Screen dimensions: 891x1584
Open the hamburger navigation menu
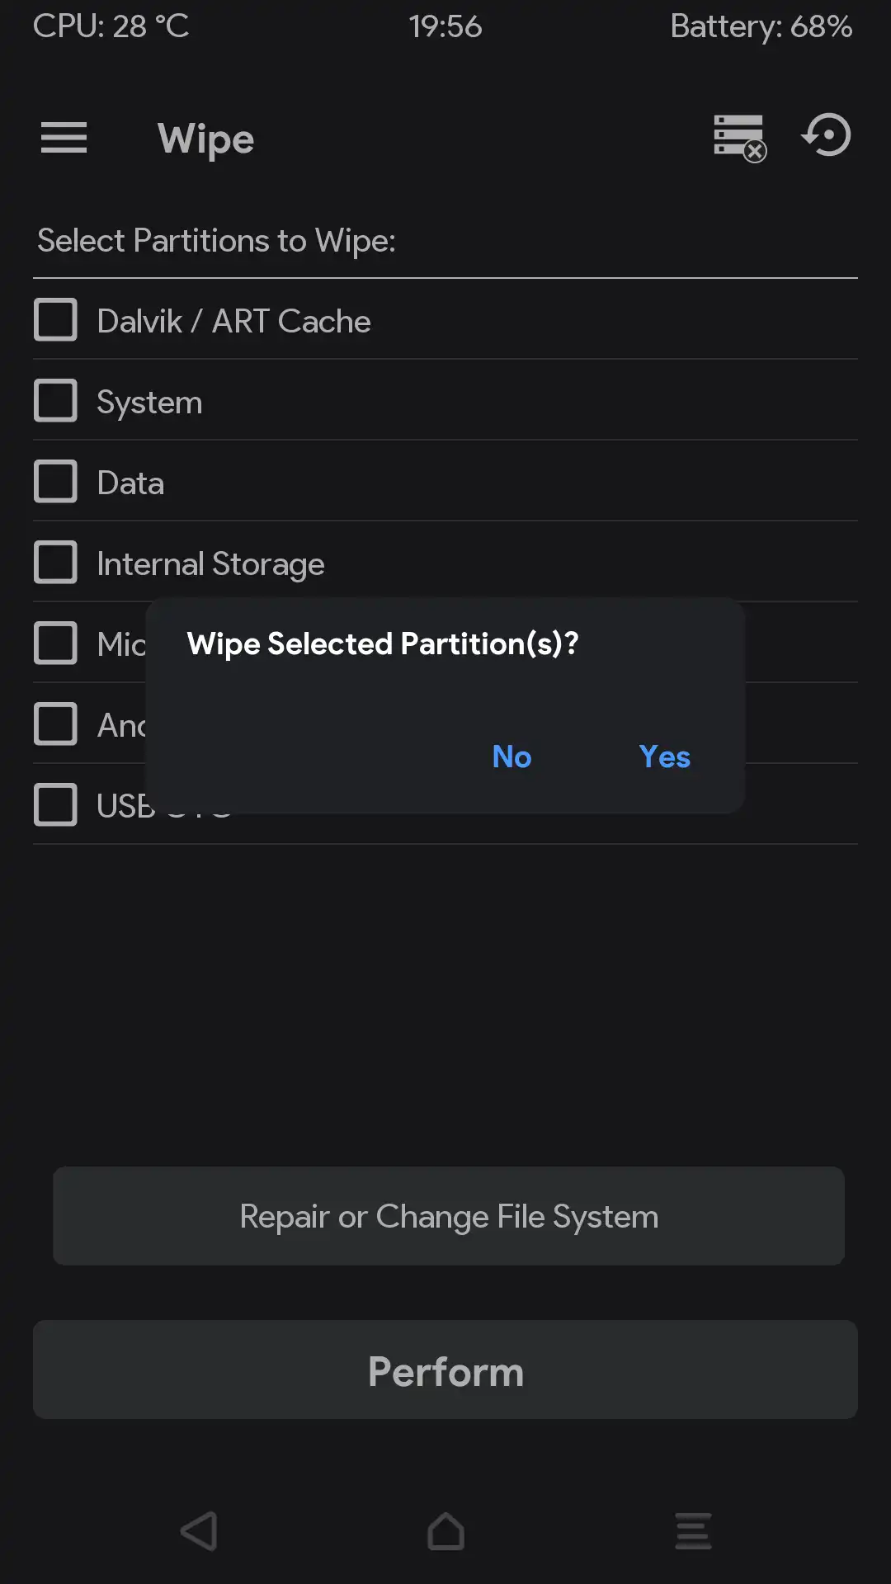click(64, 138)
